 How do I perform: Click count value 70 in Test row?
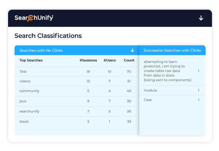click(129, 71)
